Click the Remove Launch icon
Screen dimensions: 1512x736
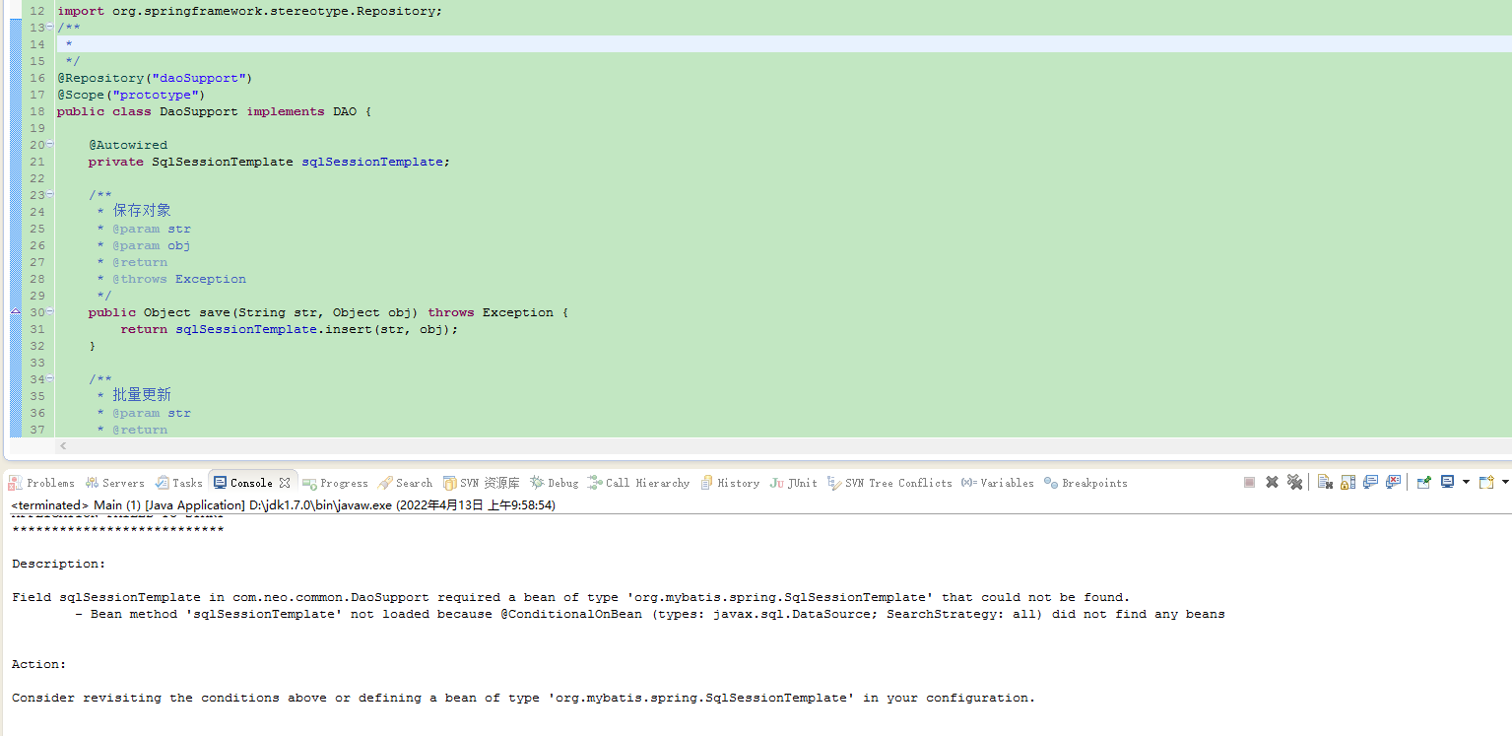click(1272, 482)
